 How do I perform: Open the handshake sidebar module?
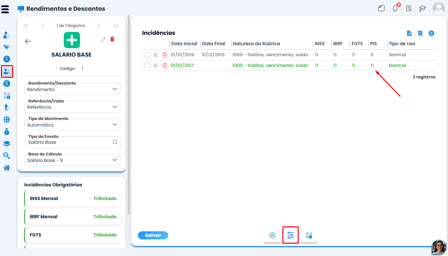tap(7, 47)
